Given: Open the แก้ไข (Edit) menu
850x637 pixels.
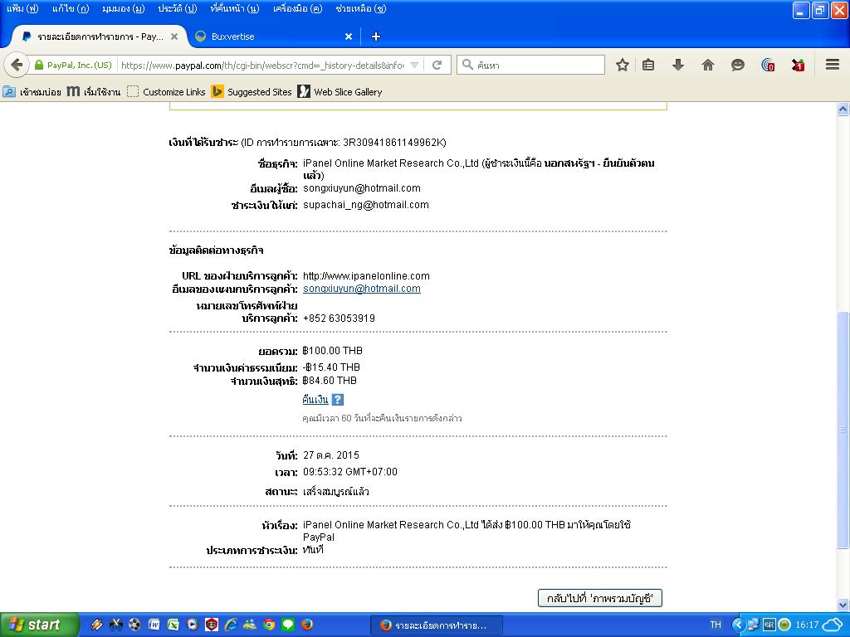Looking at the screenshot, I should pos(71,8).
